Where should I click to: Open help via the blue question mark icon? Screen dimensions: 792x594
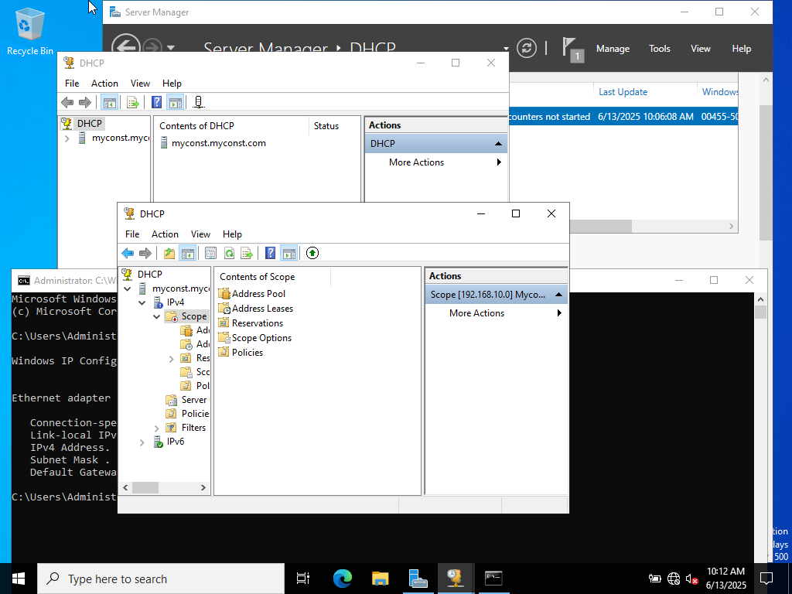pos(268,253)
